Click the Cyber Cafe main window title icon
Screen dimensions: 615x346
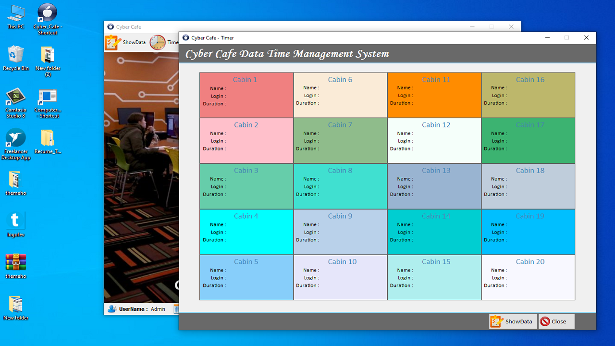111,27
